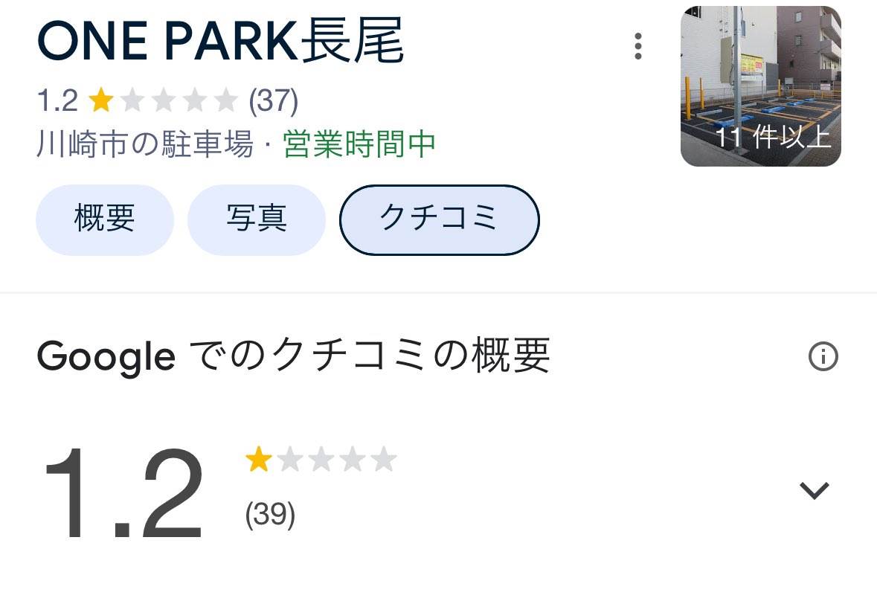Open the parking lot photo thumbnail
The height and width of the screenshot is (607, 877).
pos(761,86)
